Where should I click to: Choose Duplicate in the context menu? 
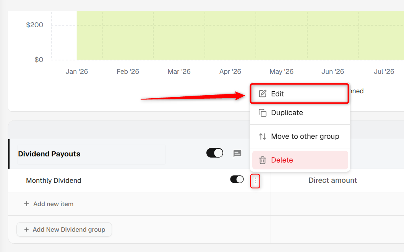point(300,112)
